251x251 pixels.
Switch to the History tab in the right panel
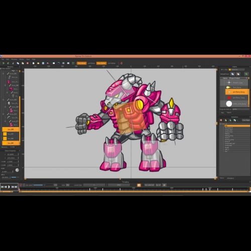[x=222, y=178]
